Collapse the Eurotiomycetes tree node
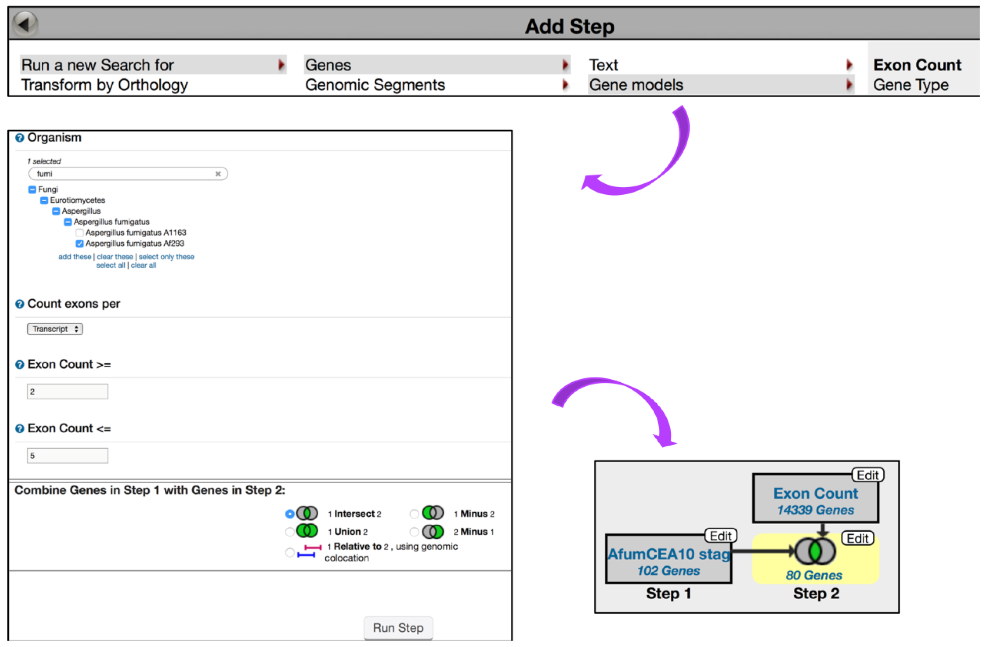This screenshot has height=647, width=984. (44, 201)
